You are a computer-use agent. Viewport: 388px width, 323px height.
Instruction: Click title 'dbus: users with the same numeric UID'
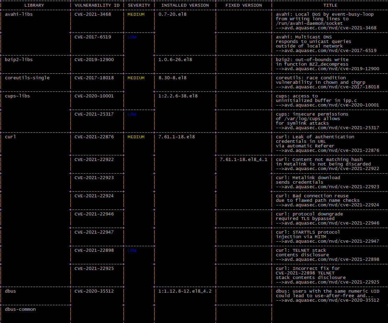[328, 291]
